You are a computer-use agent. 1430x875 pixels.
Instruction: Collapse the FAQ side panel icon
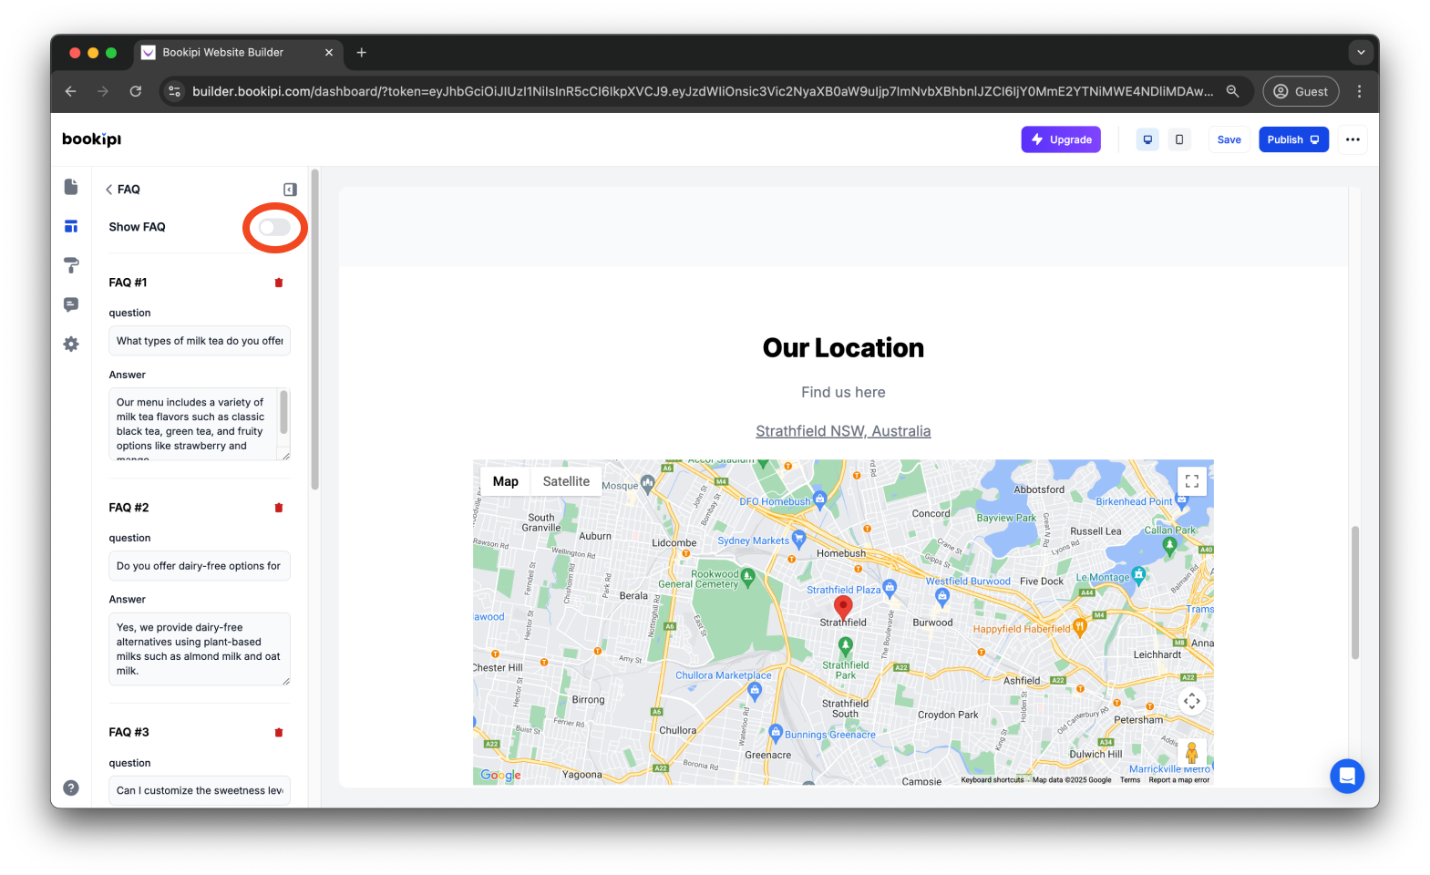[290, 190]
